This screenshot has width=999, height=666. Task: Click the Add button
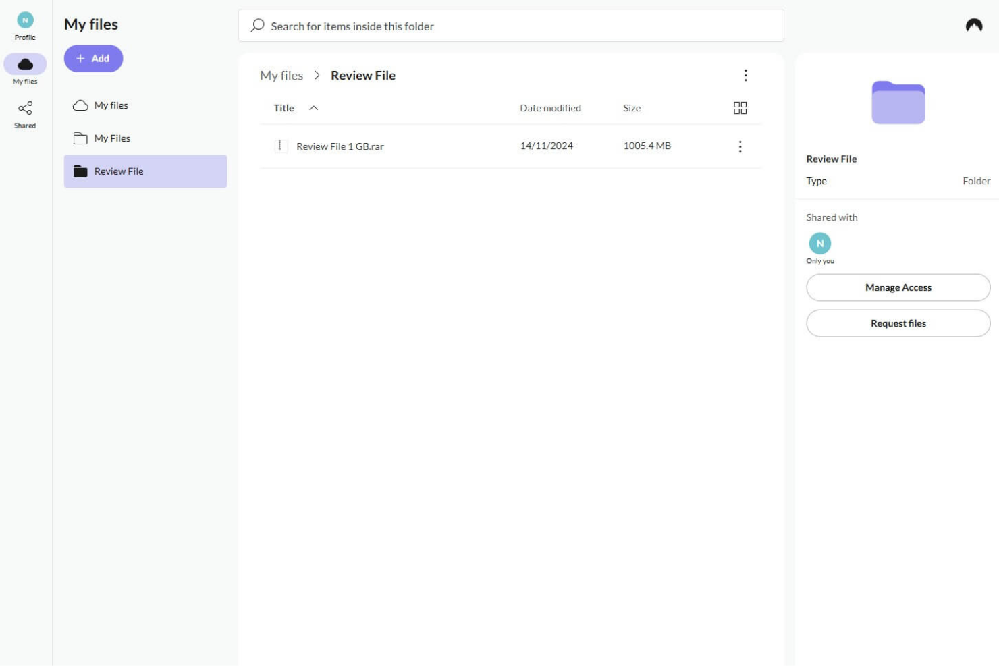93,58
